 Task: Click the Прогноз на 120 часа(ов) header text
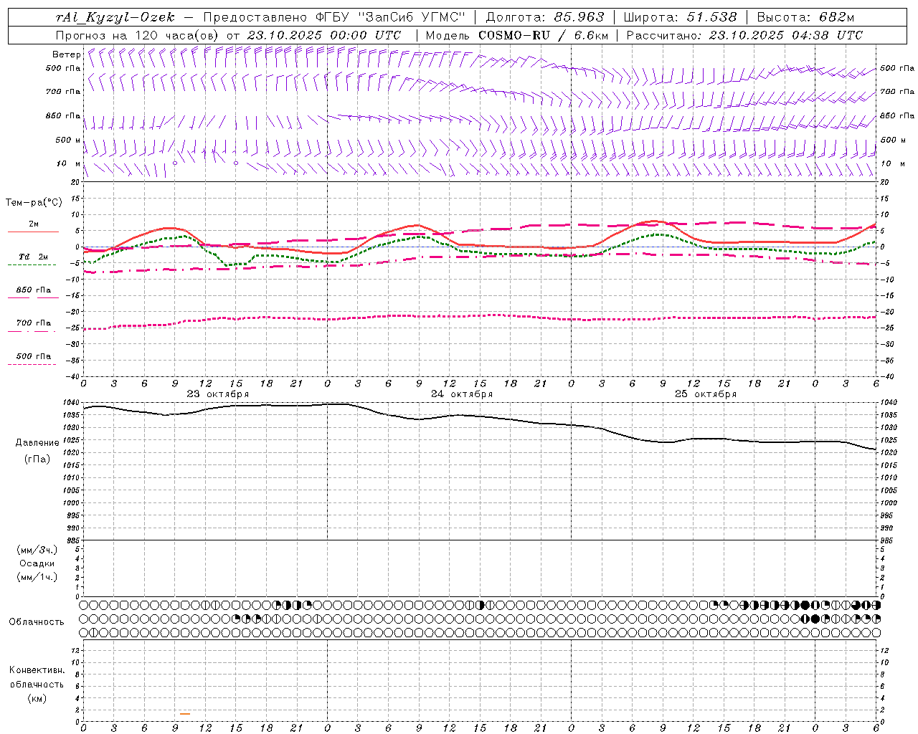[x=138, y=35]
